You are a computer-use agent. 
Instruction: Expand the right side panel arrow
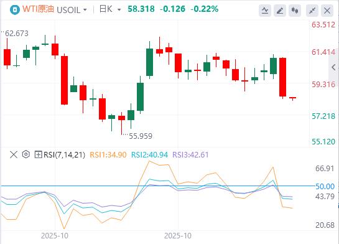(x=333, y=67)
